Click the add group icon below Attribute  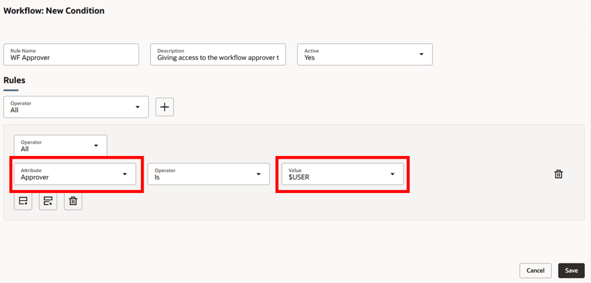[x=48, y=201]
